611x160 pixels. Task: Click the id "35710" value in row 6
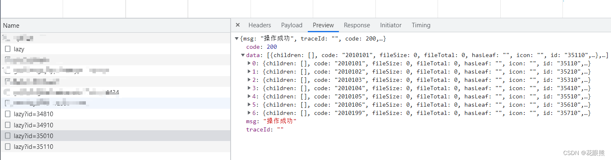[571, 113]
